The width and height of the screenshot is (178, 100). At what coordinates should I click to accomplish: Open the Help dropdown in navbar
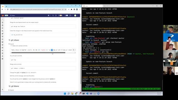pos(71,16)
